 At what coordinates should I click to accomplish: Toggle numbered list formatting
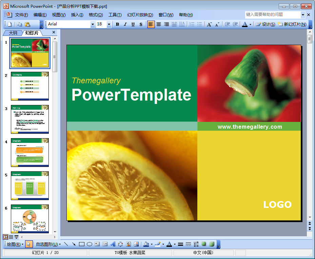[192, 24]
